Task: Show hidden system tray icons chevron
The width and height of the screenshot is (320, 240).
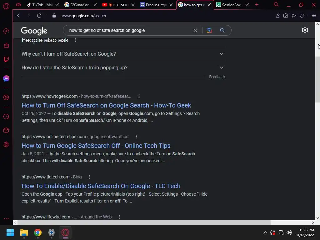Action: (x=265, y=232)
